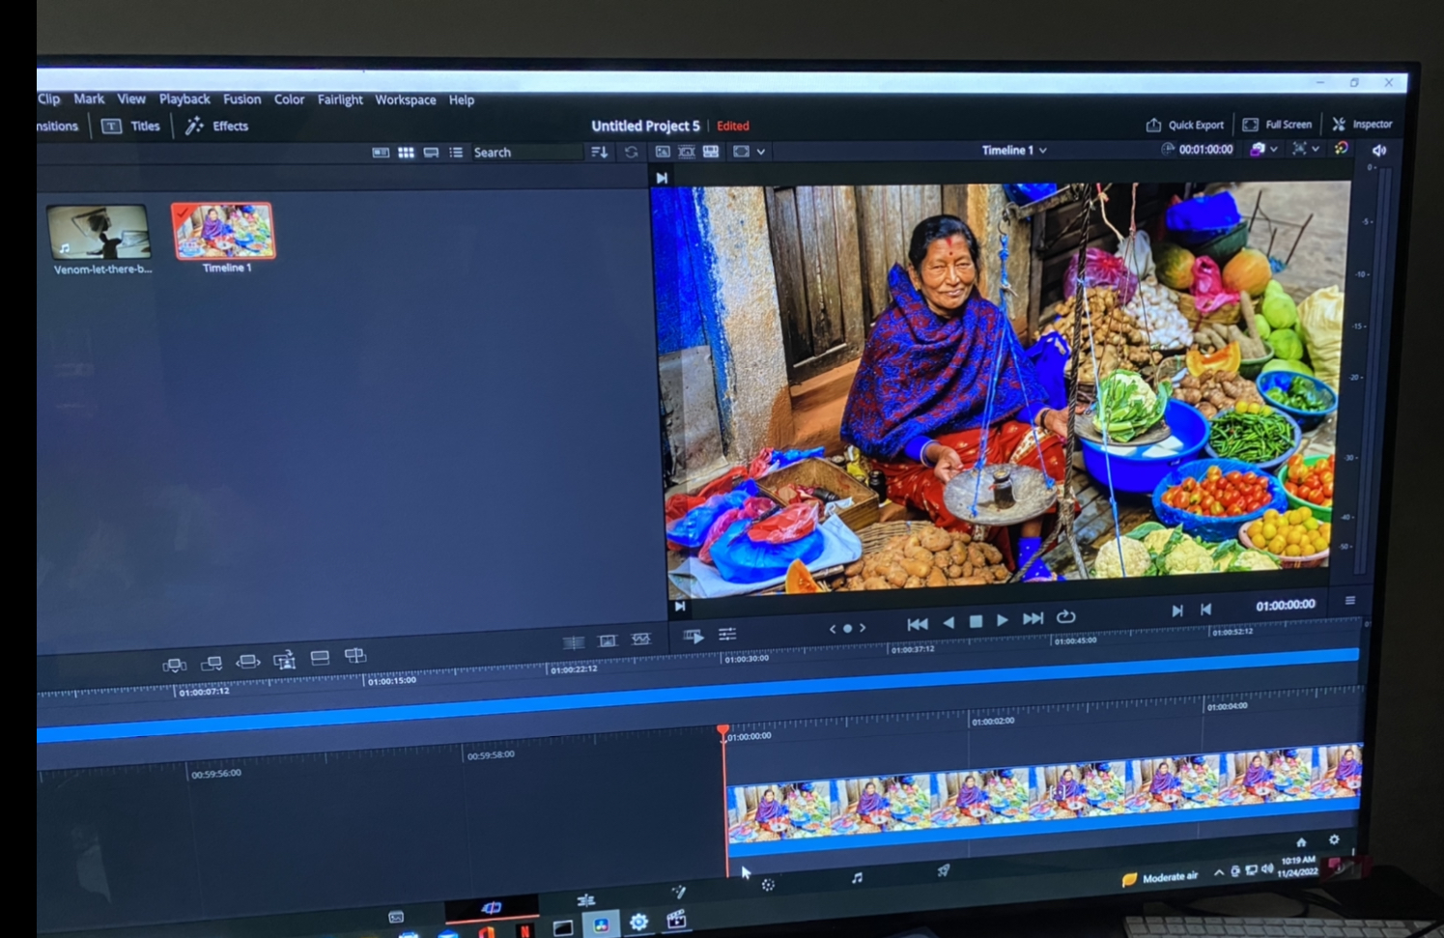This screenshot has width=1444, height=938.
Task: Stop playback
Action: pyautogui.click(x=976, y=621)
